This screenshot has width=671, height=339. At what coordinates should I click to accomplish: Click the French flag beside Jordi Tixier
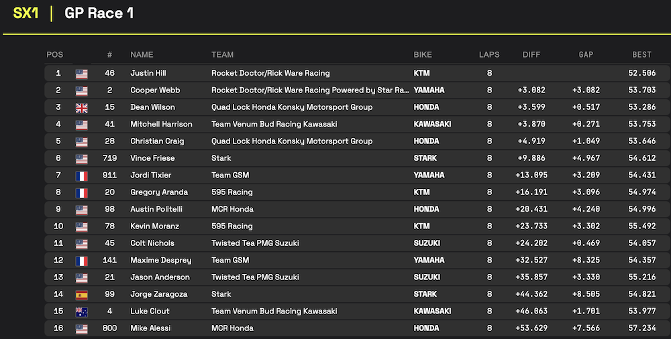[81, 176]
